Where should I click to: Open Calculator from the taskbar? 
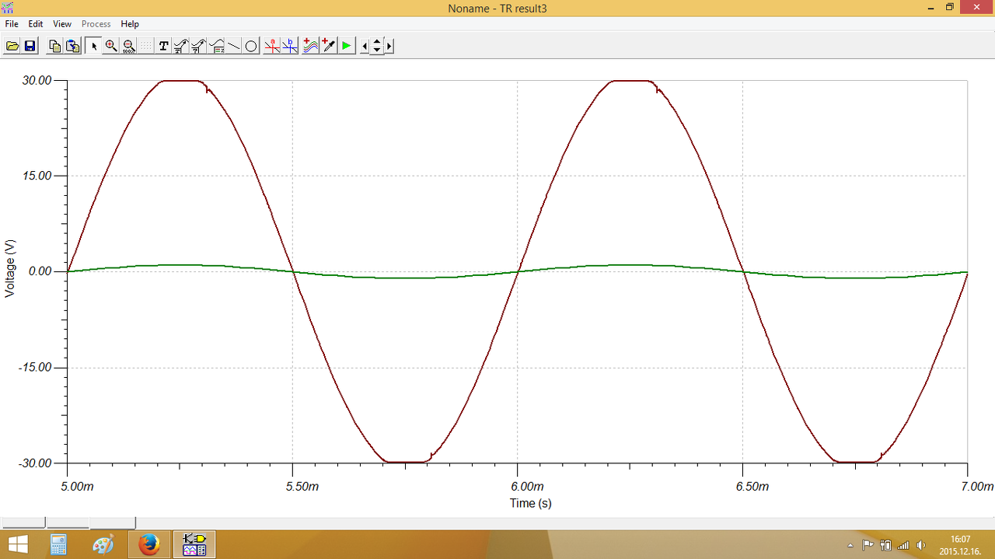click(59, 544)
